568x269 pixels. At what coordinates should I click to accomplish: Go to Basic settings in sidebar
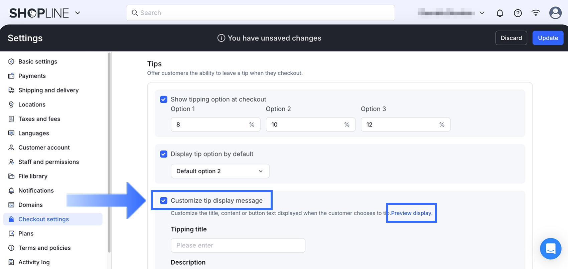38,61
